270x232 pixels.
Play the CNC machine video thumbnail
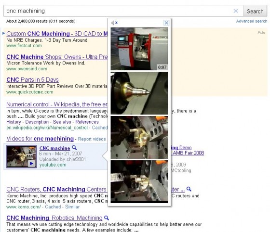tap(22, 156)
